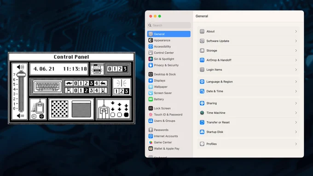Image resolution: width=313 pixels, height=176 pixels.
Task: Select mouse tracking option 1
Action: click(34, 116)
